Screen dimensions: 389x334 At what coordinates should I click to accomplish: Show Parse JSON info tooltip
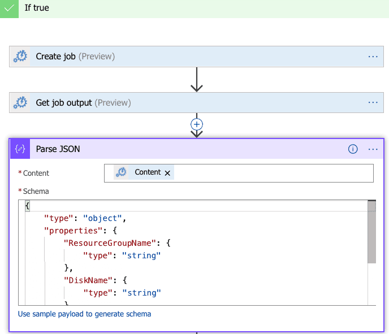pos(353,149)
